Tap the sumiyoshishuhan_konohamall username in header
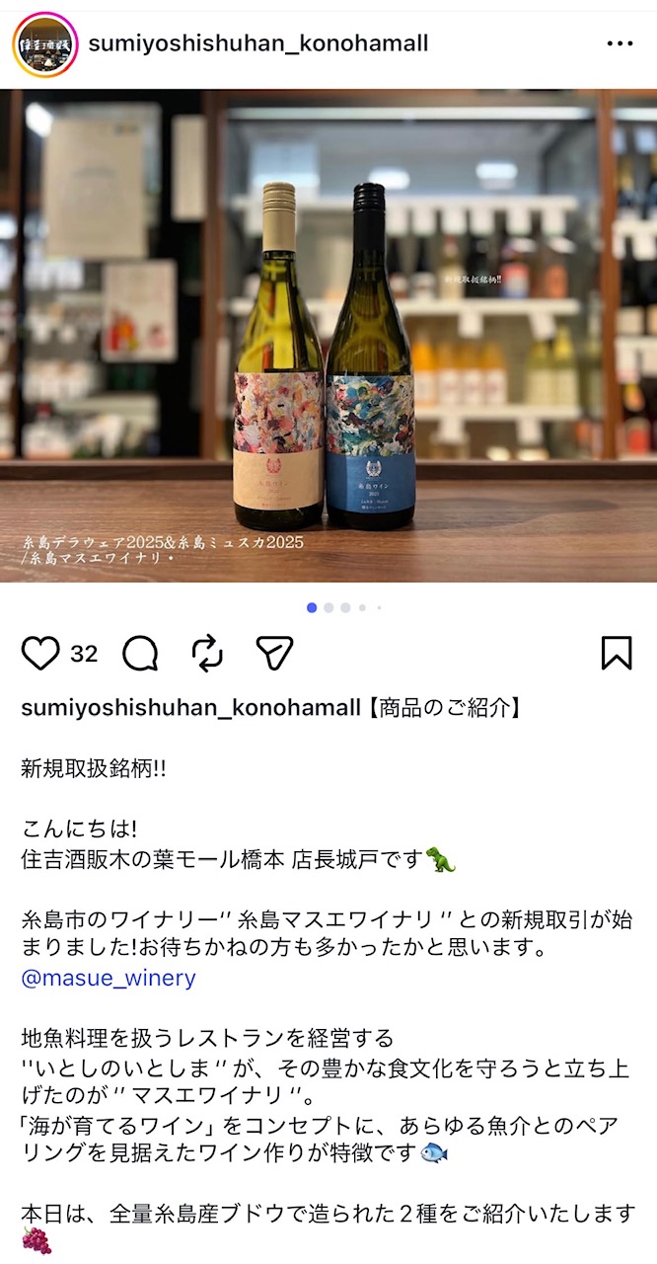This screenshot has width=657, height=1264. [258, 43]
